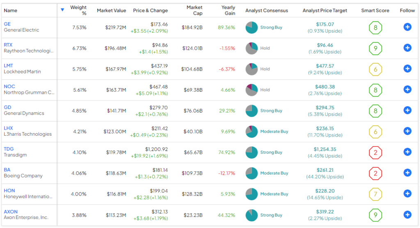Screen dimensions: 420x228
Task: Click General Dynamics Strong Buy consensus
Action: 271,111
